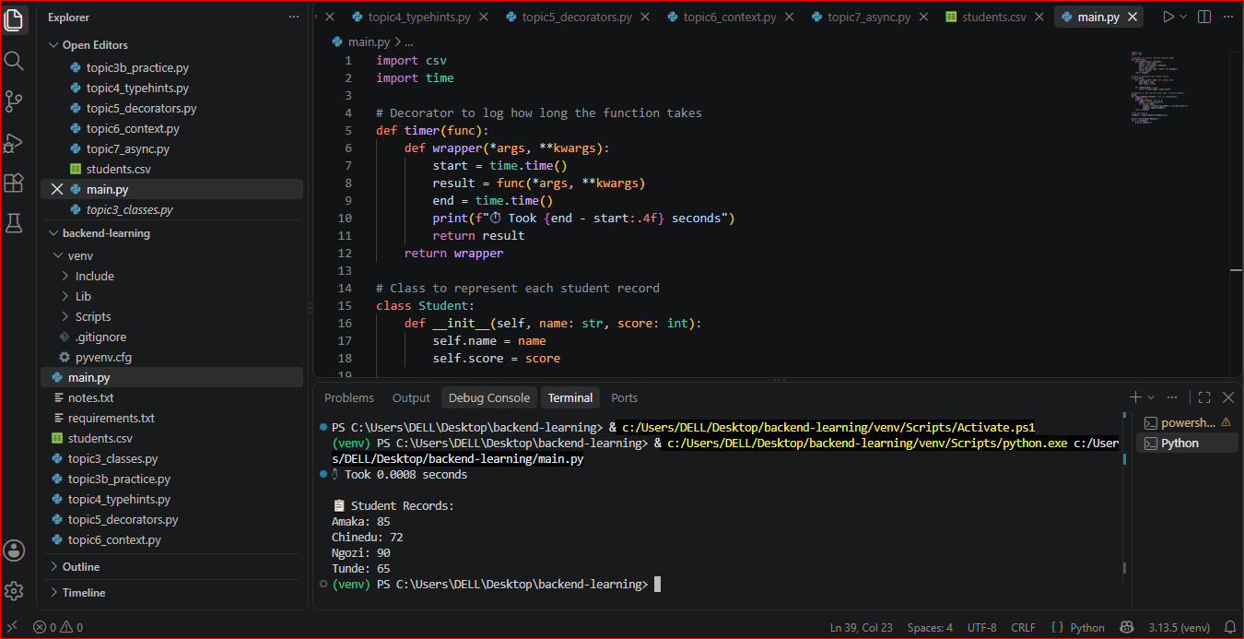Screen dimensions: 1244x639
Task: Close the topic5_decorators.py editor tab
Action: click(x=645, y=17)
